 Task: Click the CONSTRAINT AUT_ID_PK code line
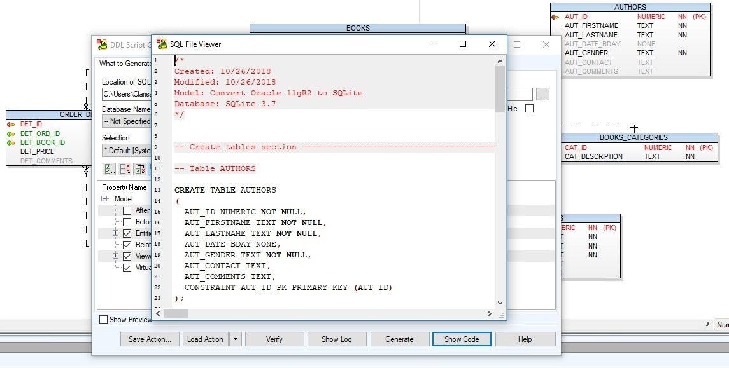pos(288,287)
